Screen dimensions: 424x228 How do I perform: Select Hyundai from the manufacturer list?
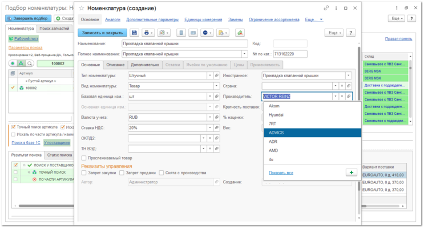point(312,115)
